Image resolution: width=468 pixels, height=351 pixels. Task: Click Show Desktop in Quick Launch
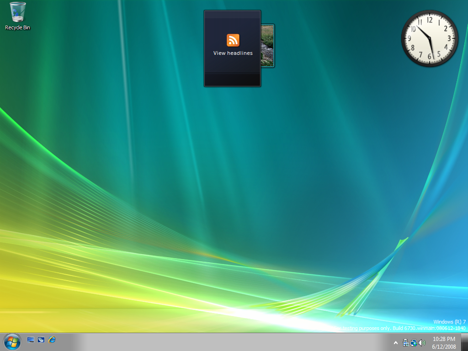pos(31,340)
